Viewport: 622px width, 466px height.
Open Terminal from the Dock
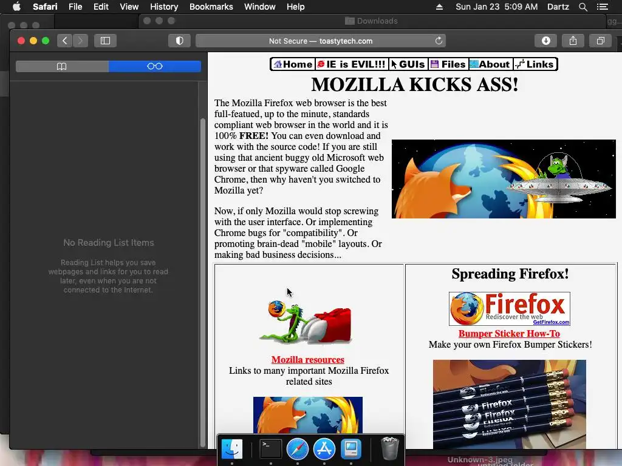[270, 450]
